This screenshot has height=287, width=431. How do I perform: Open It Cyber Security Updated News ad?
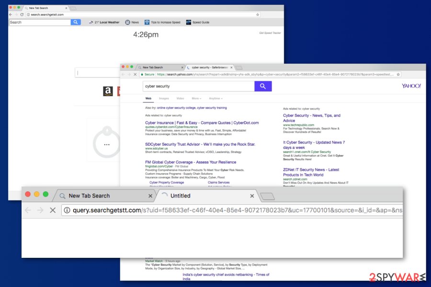(314, 145)
